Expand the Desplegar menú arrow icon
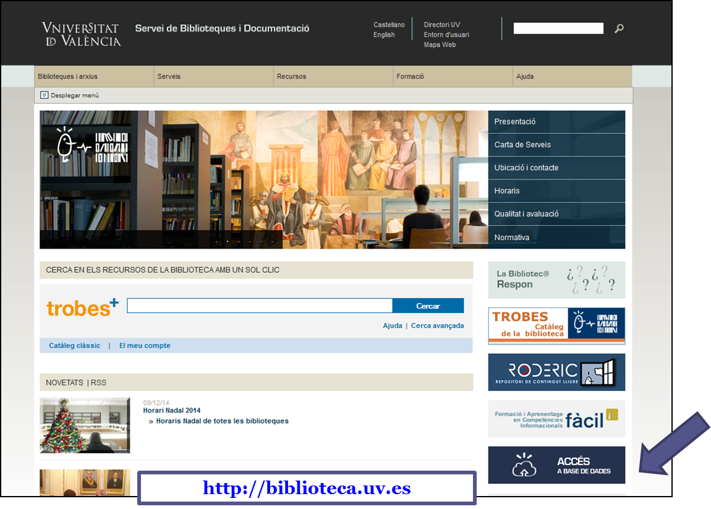 click(44, 95)
